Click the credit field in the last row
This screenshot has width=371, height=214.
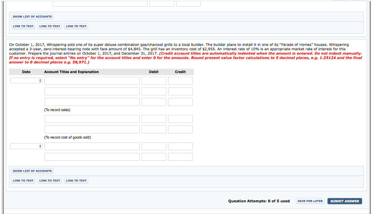point(180,157)
